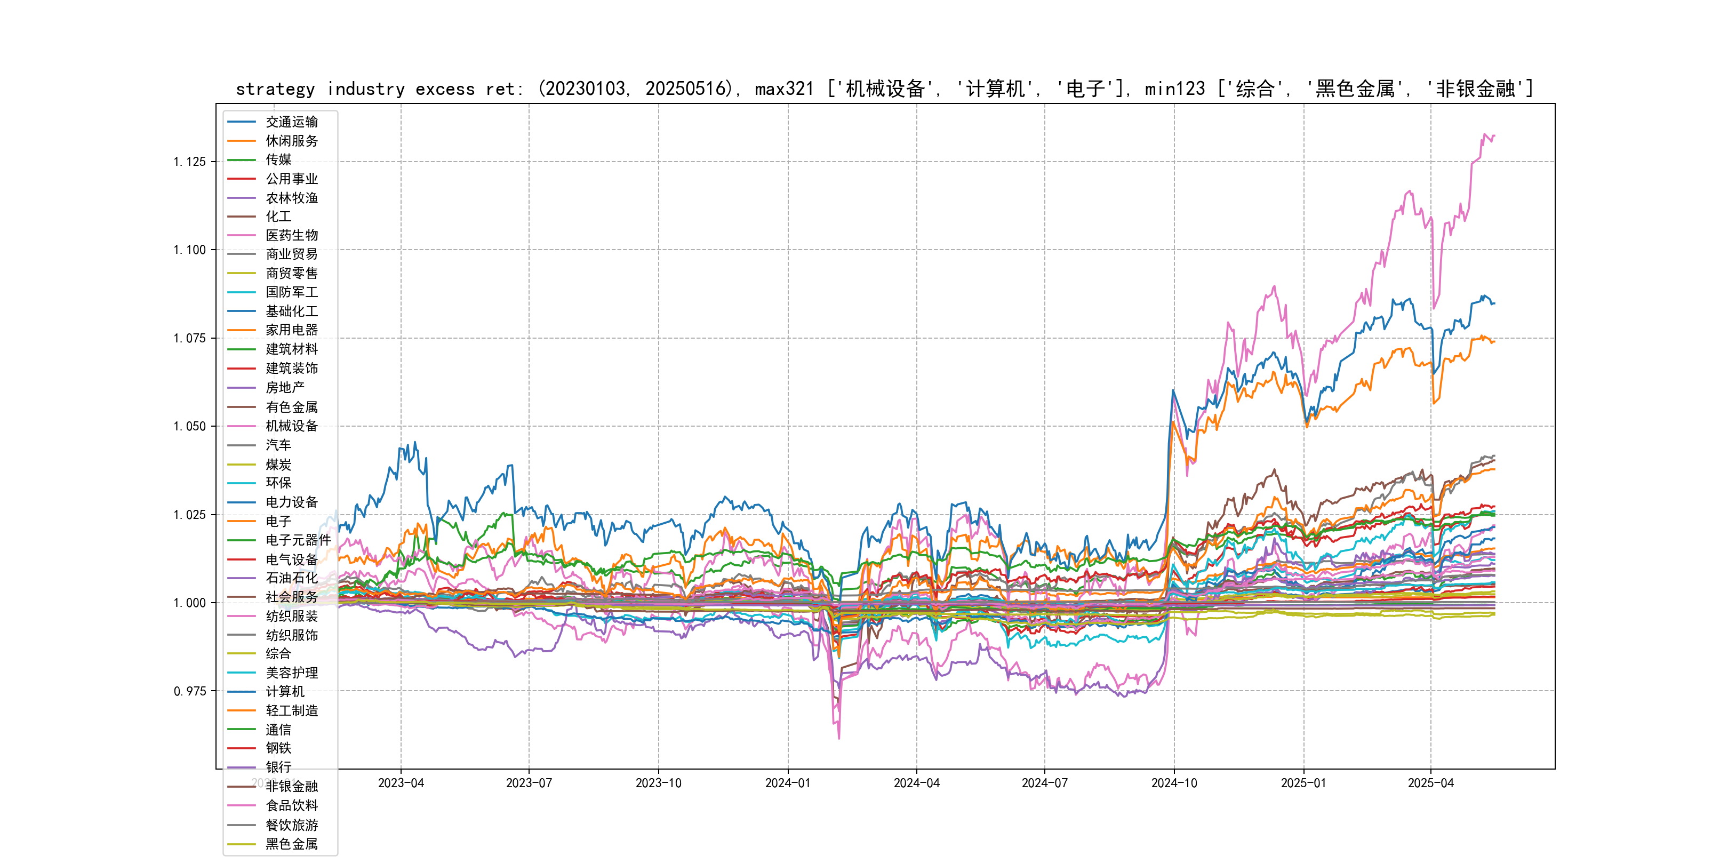The height and width of the screenshot is (864, 1728).
Task: Click the 电子 legend entry
Action: [x=278, y=521]
